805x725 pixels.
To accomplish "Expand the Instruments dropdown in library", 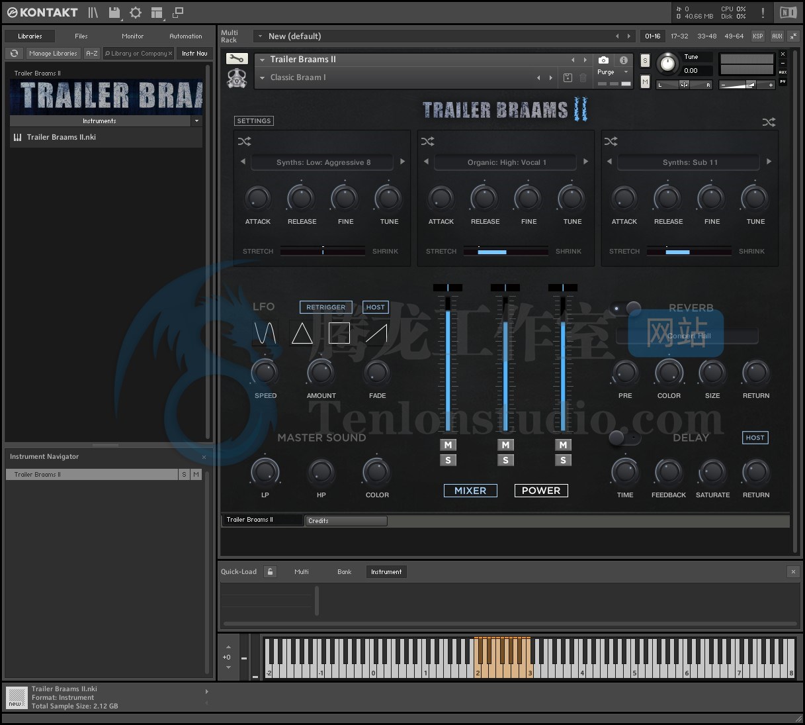I will click(196, 121).
